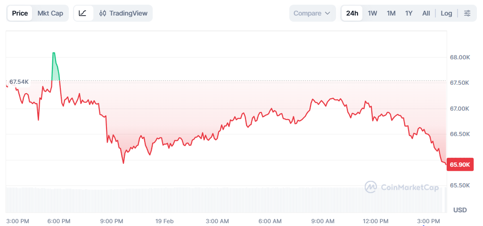Click the 19 Feb date marker
This screenshot has height=226, width=483.
click(x=164, y=221)
